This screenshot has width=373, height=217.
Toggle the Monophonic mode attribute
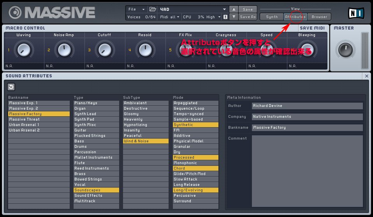[x=195, y=163]
